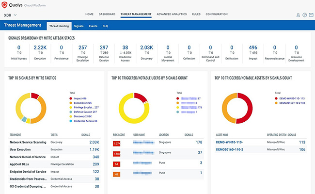Click the 178 signals count for Singapore user
This screenshot has height=194, width=315.
click(x=199, y=142)
